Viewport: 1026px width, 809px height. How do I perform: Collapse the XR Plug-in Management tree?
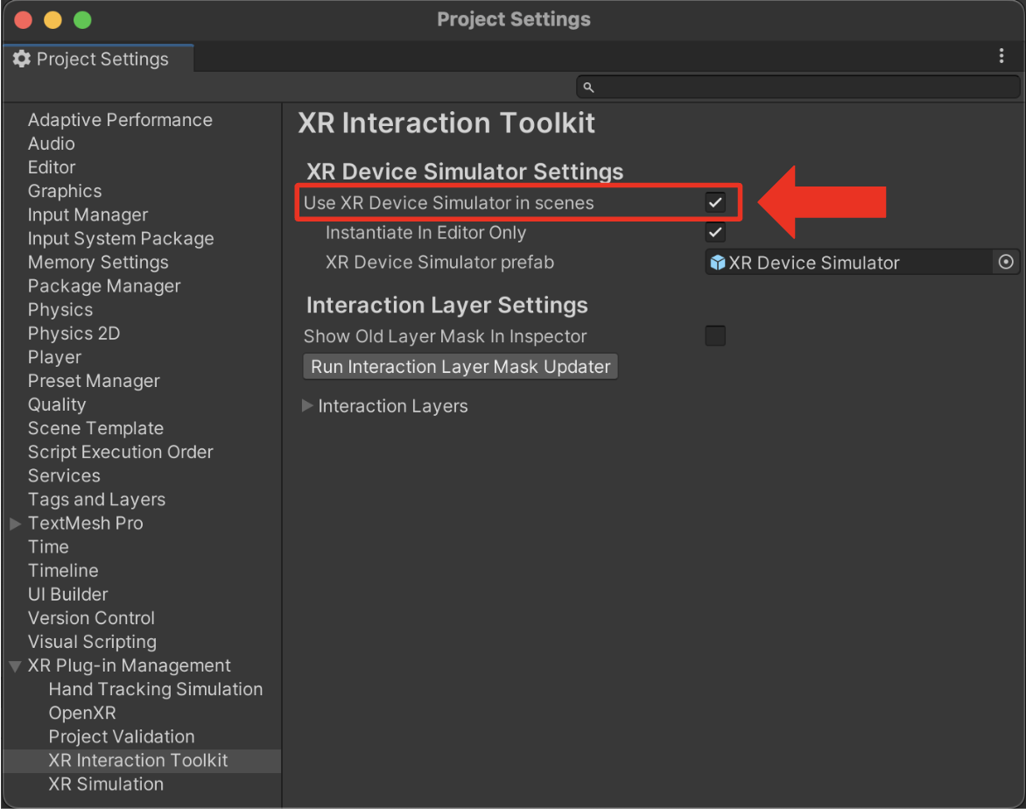[x=16, y=666]
